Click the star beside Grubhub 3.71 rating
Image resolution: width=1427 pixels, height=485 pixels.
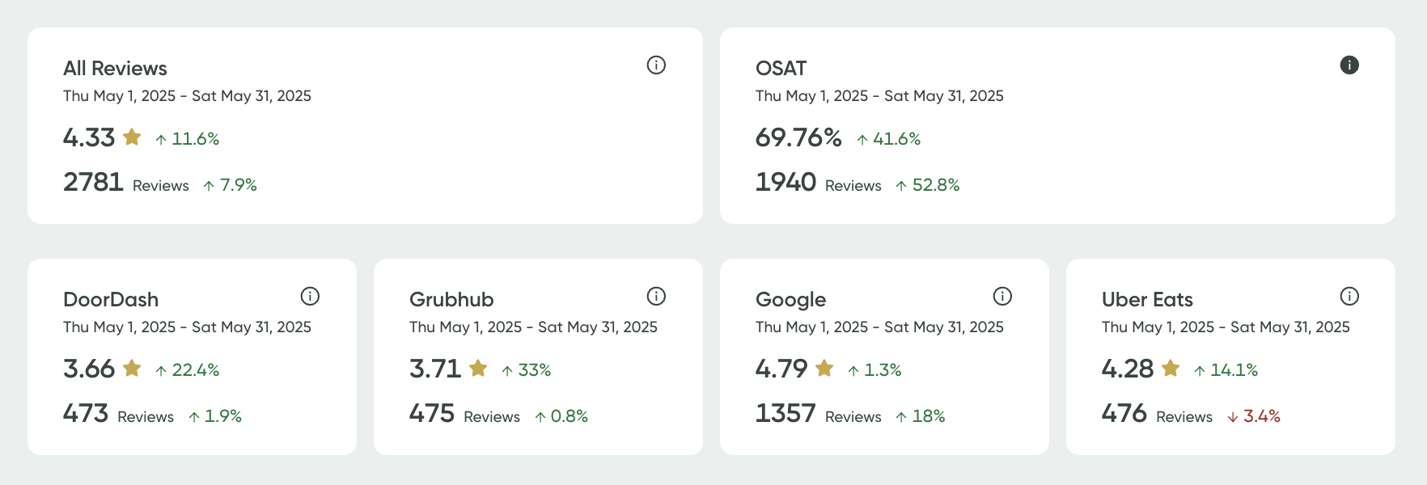coord(478,369)
